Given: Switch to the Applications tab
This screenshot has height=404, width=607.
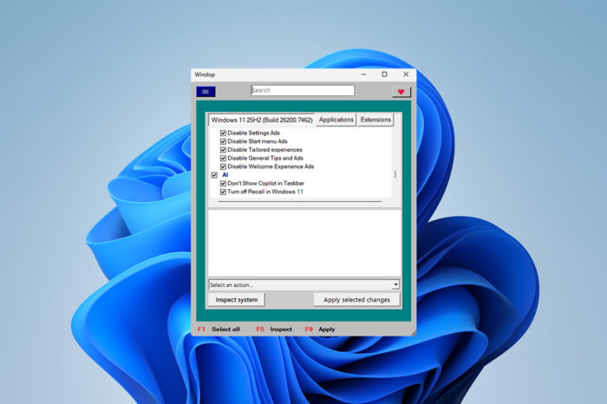Looking at the screenshot, I should coord(336,120).
